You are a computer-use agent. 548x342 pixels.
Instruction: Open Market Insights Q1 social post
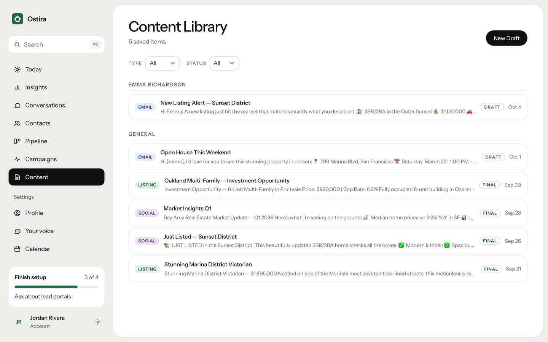coord(328,213)
